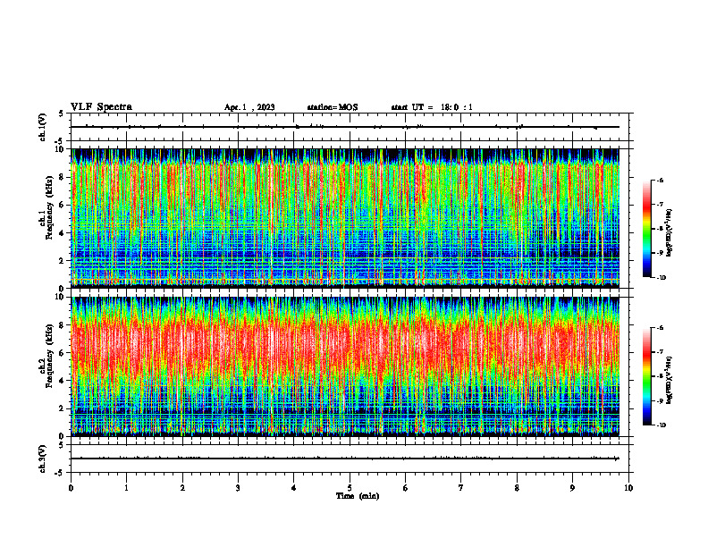Click the "10" frequency tick of ch.2 spectrogram
Viewport: 708px width, 547px height.
[x=60, y=297]
